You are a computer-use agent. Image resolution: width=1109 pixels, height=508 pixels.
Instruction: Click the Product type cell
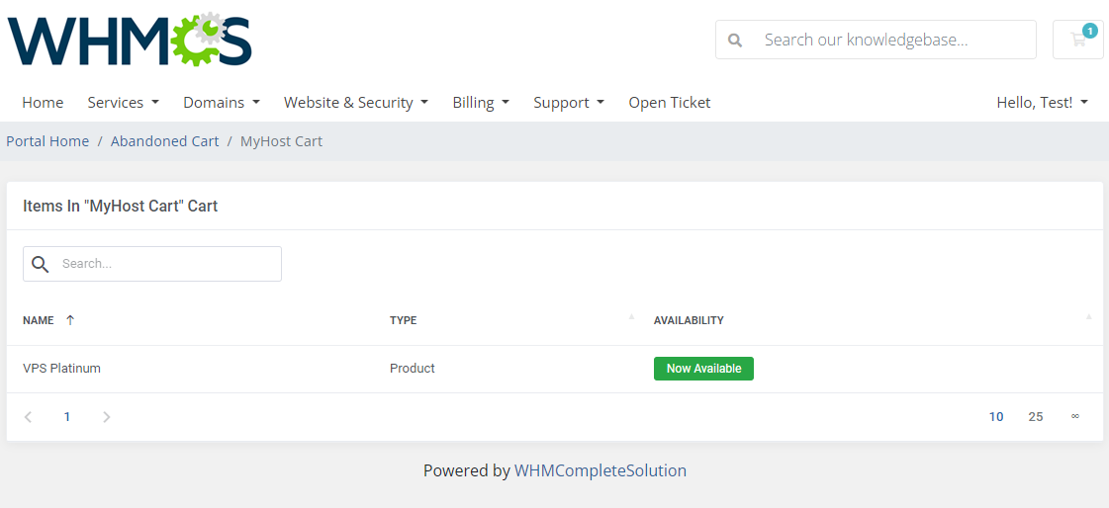[412, 368]
